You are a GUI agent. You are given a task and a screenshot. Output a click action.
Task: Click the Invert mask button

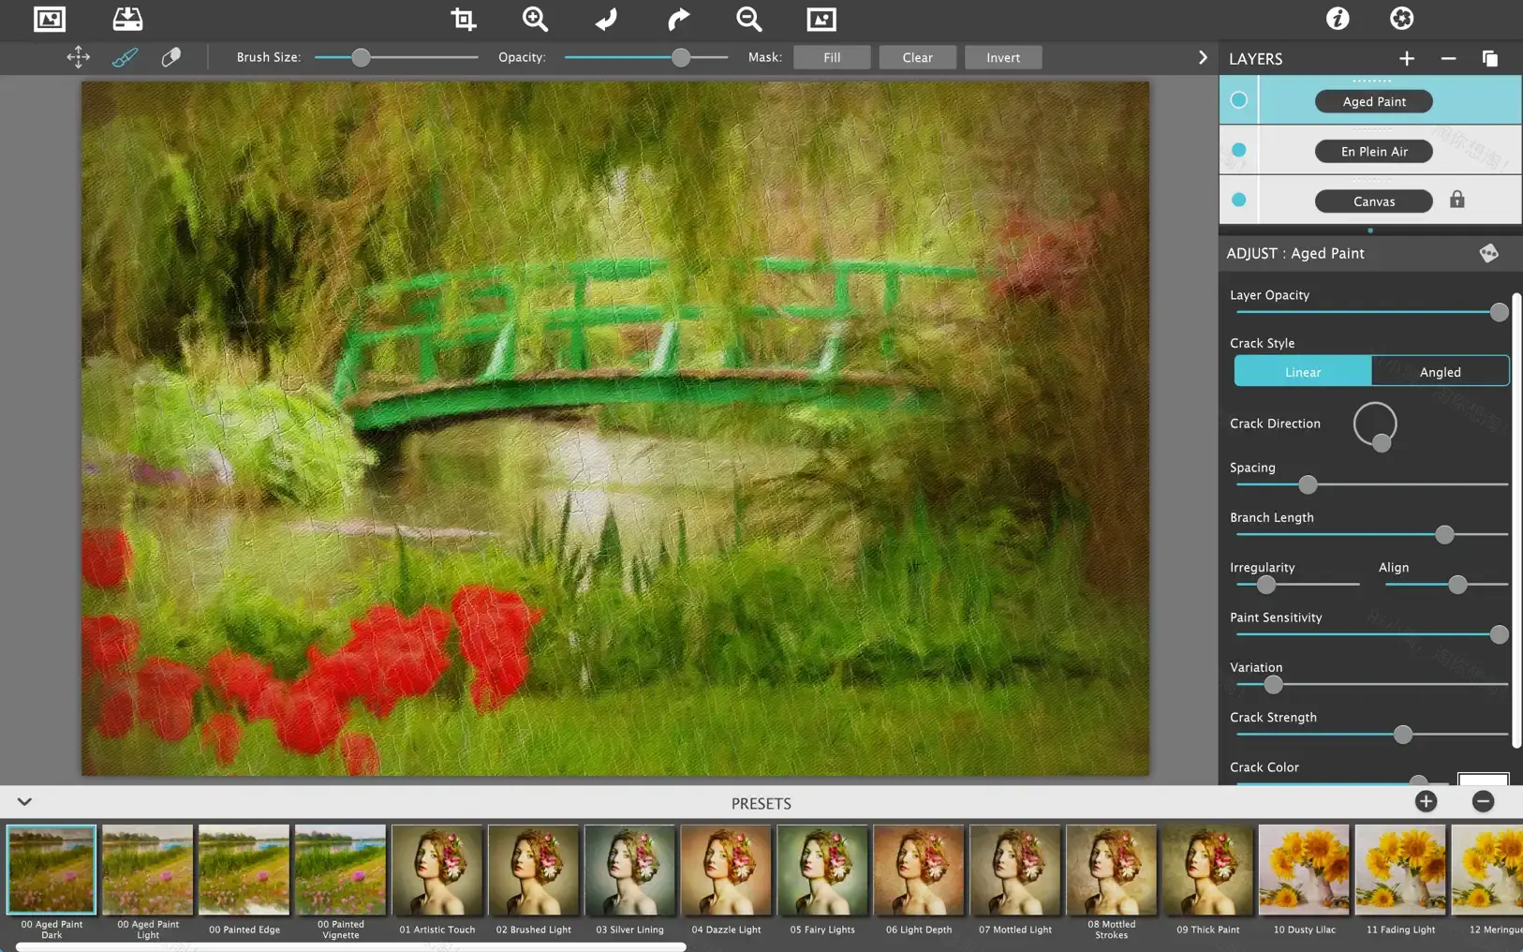click(1002, 57)
